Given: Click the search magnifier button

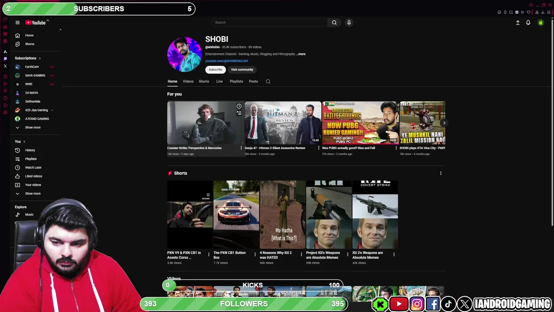Looking at the screenshot, I should coord(334,23).
